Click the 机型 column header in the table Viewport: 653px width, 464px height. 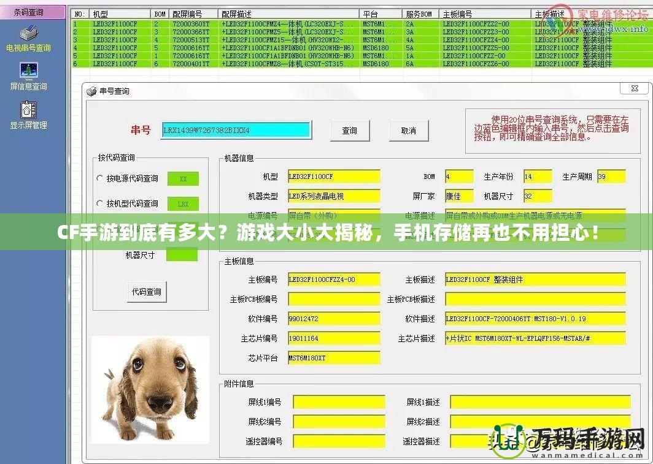[x=120, y=14]
